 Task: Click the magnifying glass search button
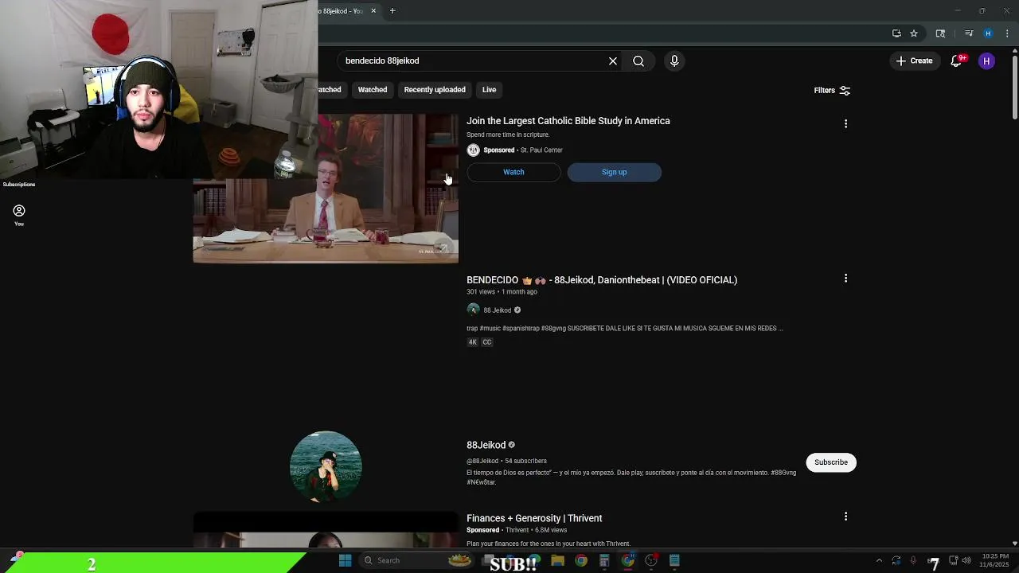(x=638, y=60)
